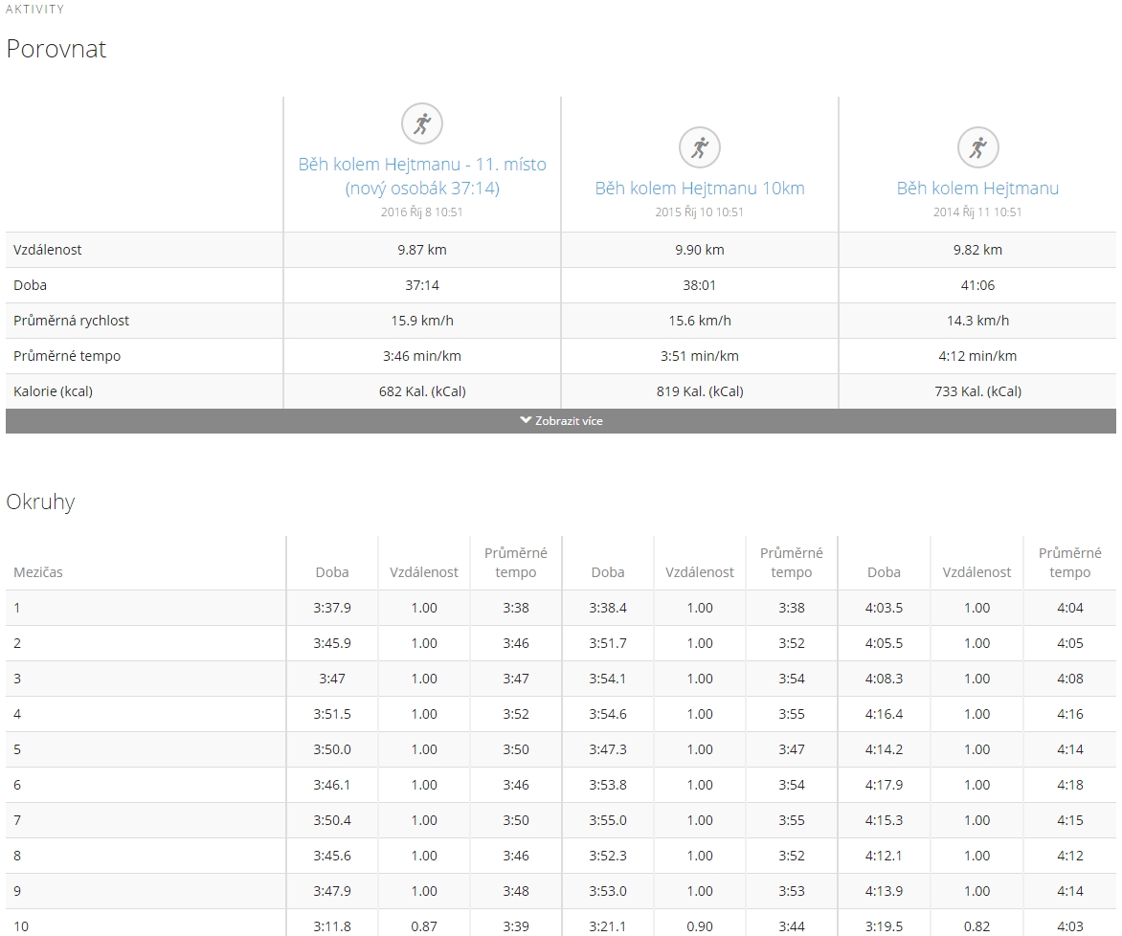This screenshot has width=1122, height=936.
Task: Click the 'Okruhy' section heading
Action: click(x=40, y=502)
